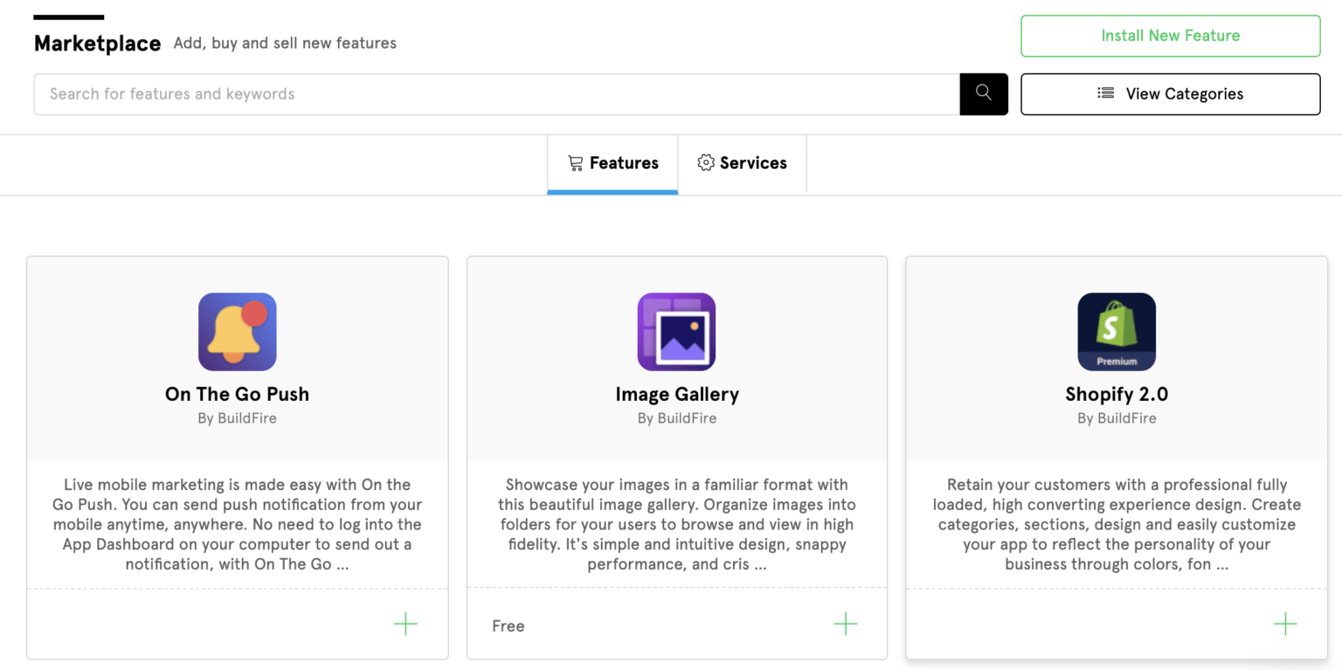Click the Install New Feature button

point(1170,36)
